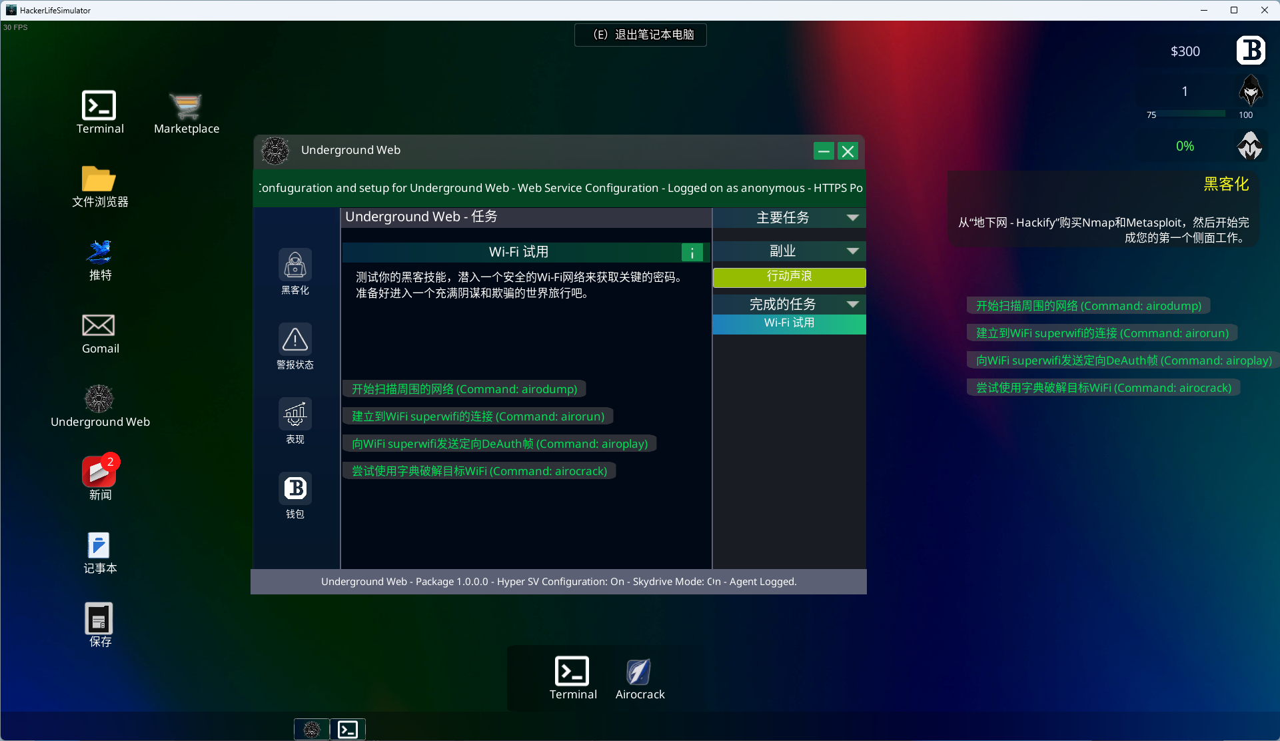
Task: Click the 保存 save icon
Action: click(99, 619)
